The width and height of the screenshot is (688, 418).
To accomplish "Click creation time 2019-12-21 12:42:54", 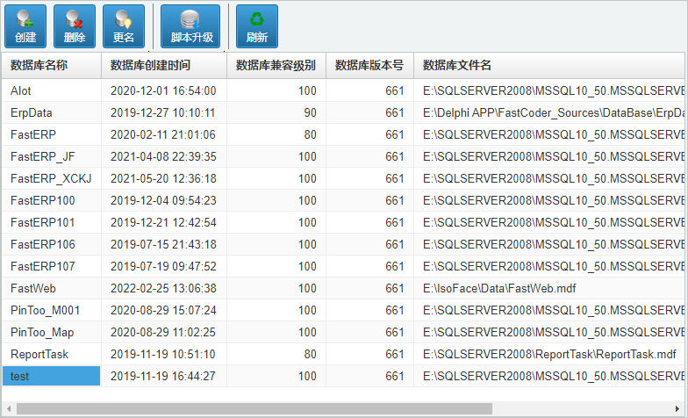I will (x=163, y=223).
